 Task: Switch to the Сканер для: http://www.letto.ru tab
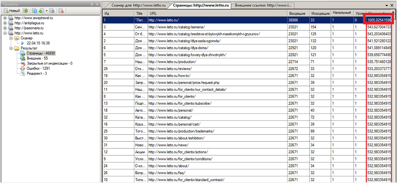(140, 6)
